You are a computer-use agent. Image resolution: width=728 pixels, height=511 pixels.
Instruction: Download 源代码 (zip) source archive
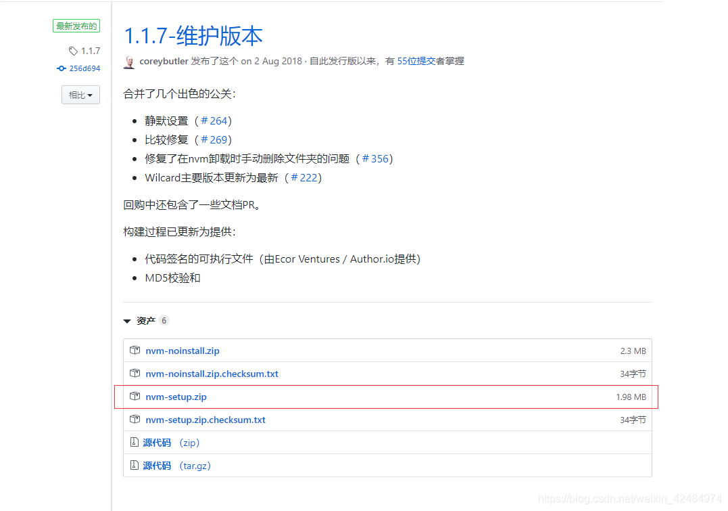pyautogui.click(x=171, y=443)
